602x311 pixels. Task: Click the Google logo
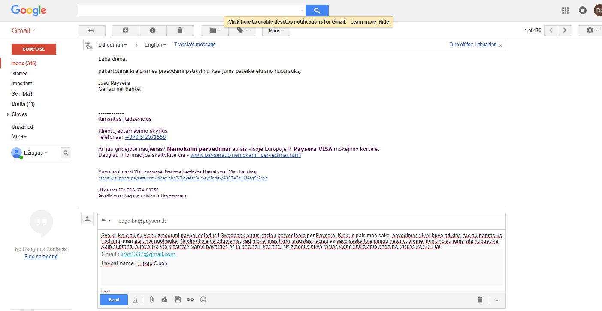point(29,11)
